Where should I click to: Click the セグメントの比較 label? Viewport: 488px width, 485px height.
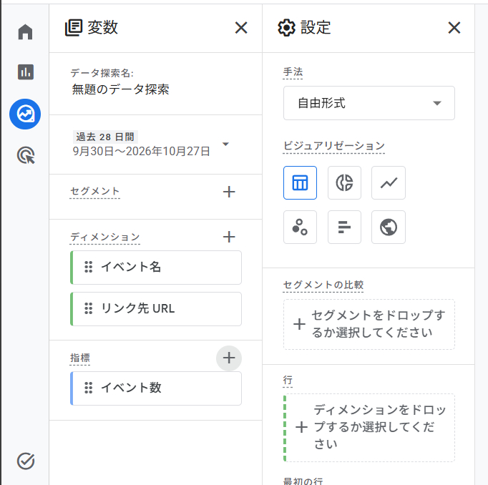[323, 285]
